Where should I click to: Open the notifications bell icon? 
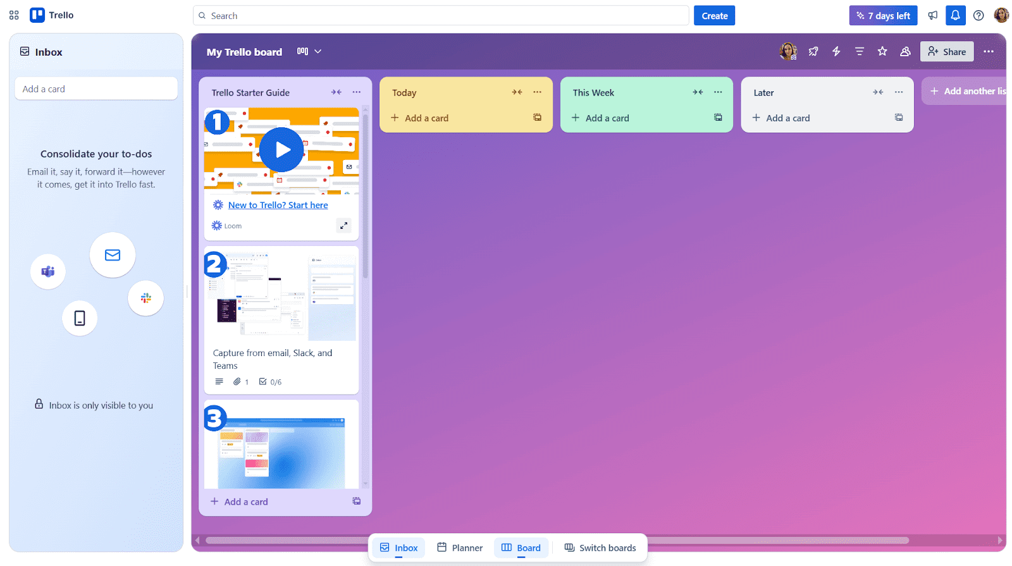point(955,16)
